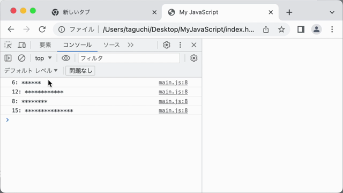Open the main.js:8 link for the 12 row
The width and height of the screenshot is (343, 193).
[x=173, y=92]
